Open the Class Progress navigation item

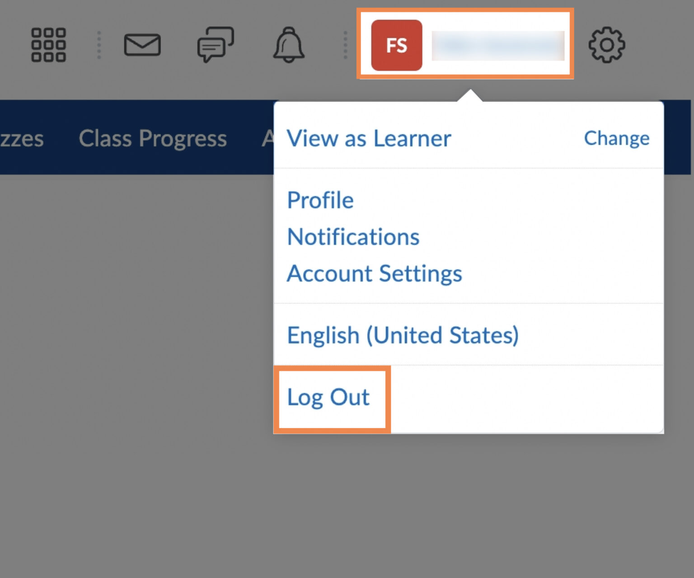click(x=153, y=138)
